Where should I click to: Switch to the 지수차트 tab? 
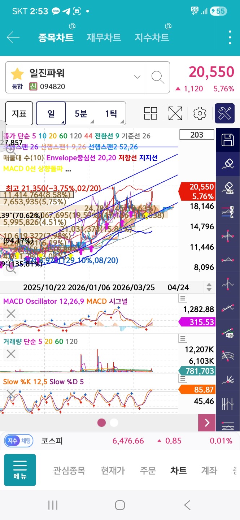[x=152, y=37]
